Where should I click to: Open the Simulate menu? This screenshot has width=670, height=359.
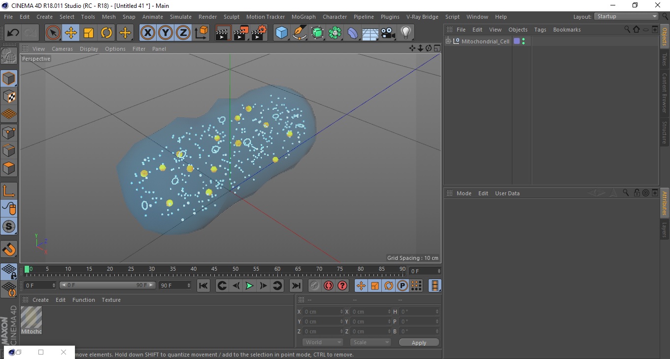(x=181, y=17)
